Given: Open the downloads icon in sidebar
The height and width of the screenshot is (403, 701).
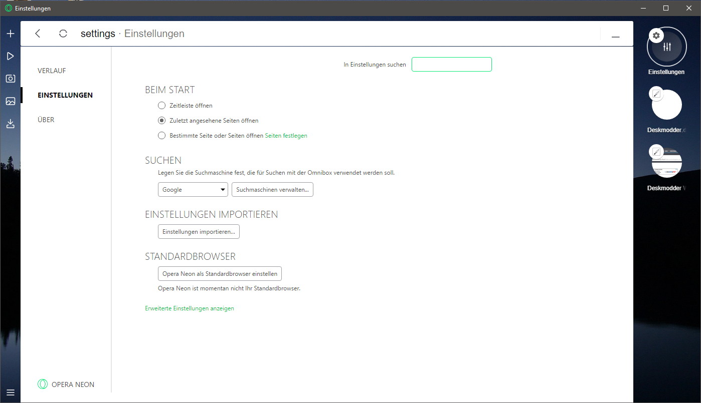Looking at the screenshot, I should (x=11, y=124).
